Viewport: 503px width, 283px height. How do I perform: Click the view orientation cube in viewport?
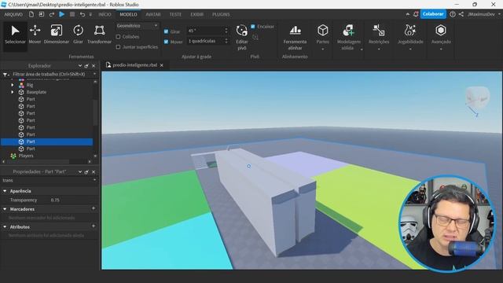tap(477, 97)
